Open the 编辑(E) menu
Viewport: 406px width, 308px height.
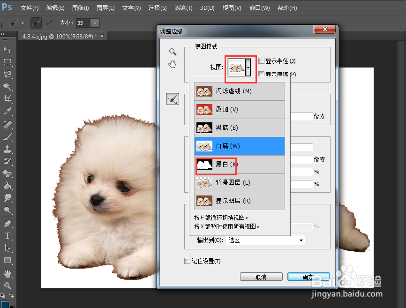click(55, 8)
